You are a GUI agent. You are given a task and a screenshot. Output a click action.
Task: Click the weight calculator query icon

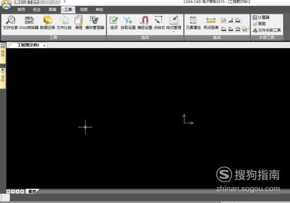(x=245, y=29)
